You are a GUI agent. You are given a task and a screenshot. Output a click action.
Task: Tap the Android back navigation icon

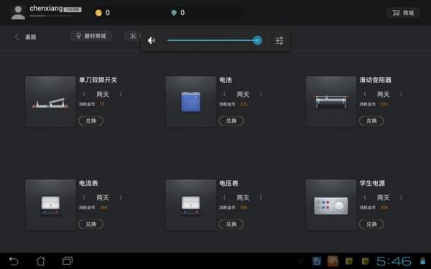(14, 261)
